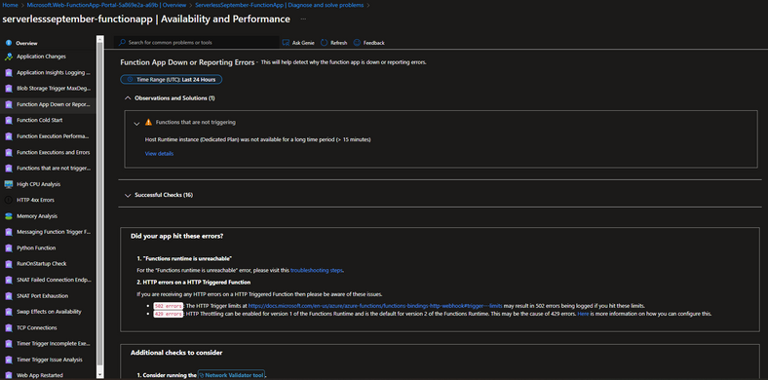This screenshot has height=380, width=768.
Task: Open Feedback smiley icon
Action: [x=357, y=43]
